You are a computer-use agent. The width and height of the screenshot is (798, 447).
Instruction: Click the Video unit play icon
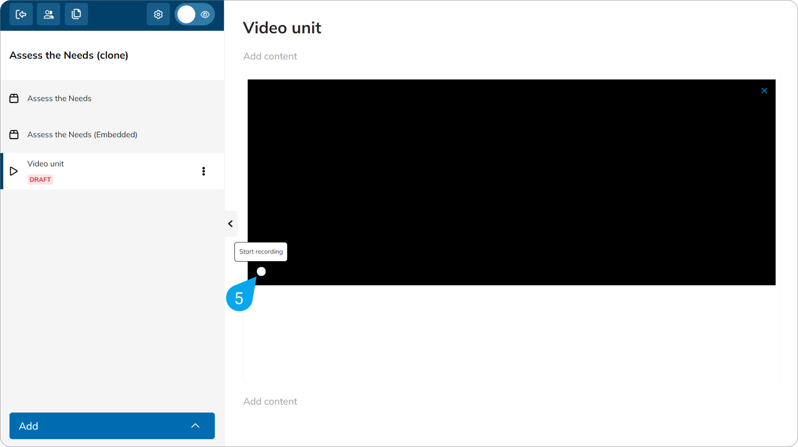(x=14, y=171)
